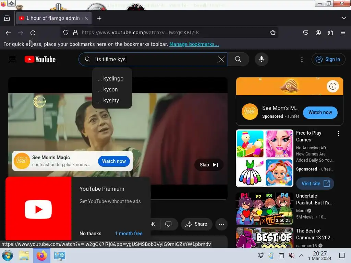
Task: Show desktop button on the taskbar
Action: coord(342,255)
